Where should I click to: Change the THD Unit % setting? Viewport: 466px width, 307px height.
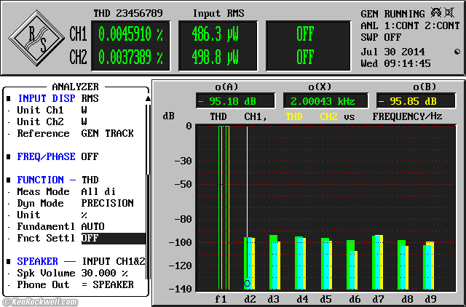point(84,215)
